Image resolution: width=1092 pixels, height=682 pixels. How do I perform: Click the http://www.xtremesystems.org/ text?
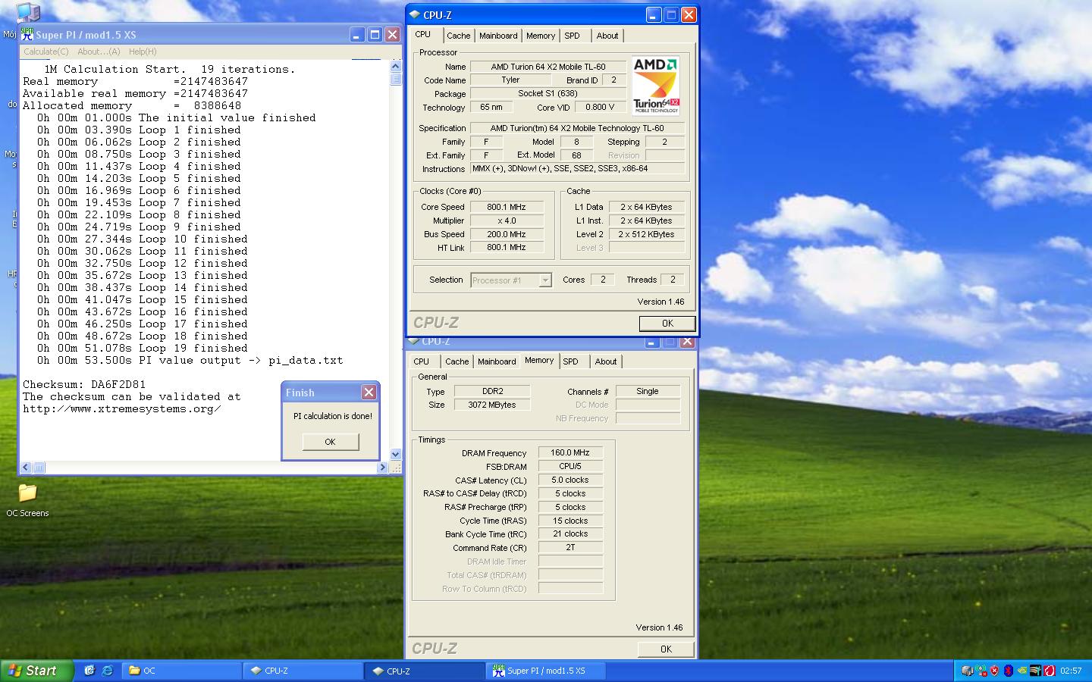122,408
